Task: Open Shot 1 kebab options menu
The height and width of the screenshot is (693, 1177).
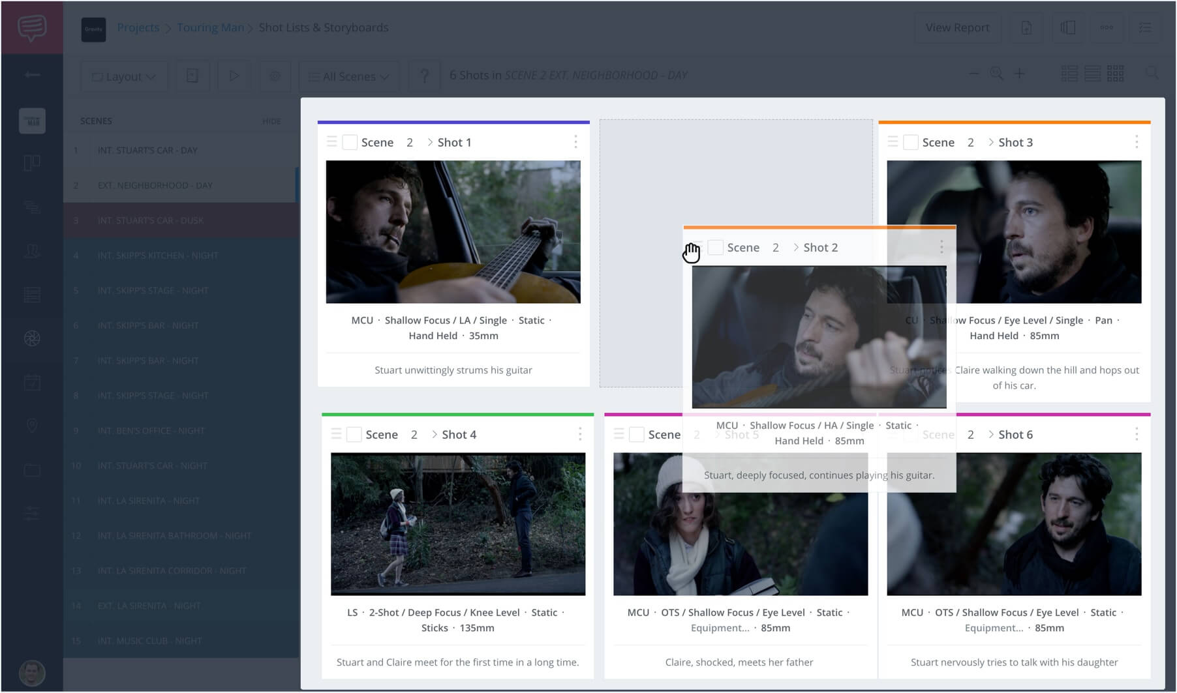Action: pyautogui.click(x=575, y=142)
